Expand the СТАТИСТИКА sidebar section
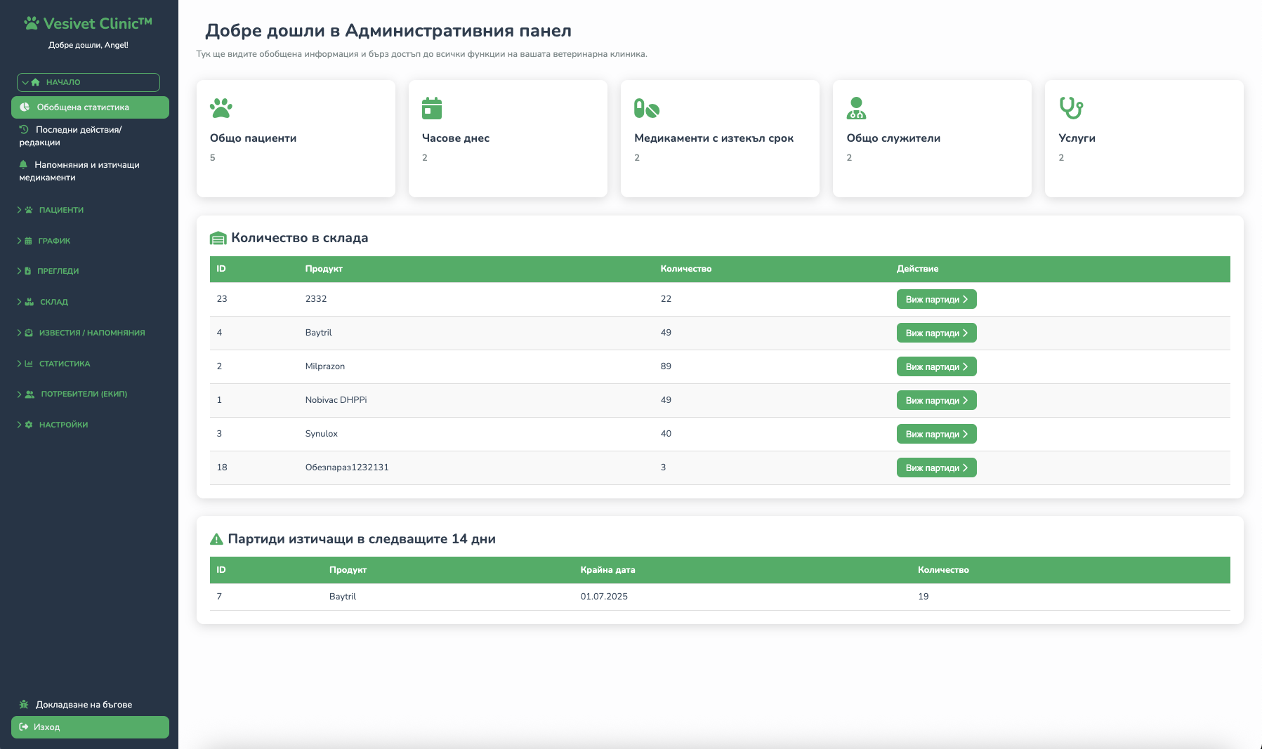The height and width of the screenshot is (749, 1262). [x=64, y=364]
